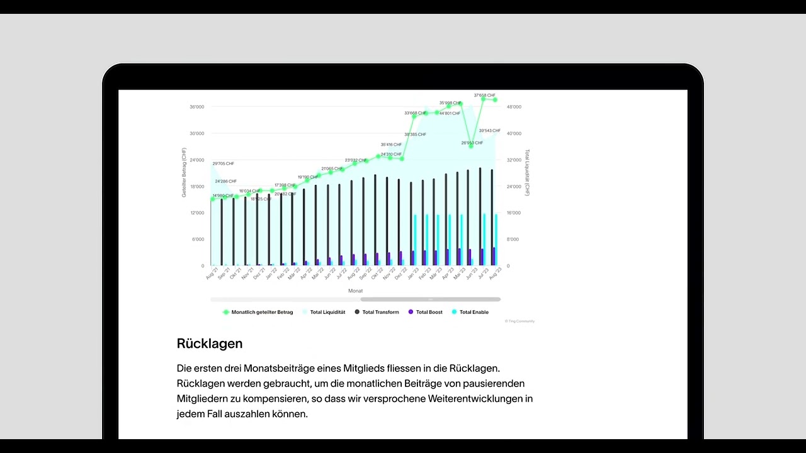Click the Monat axis title
This screenshot has width=806, height=453.
(x=355, y=291)
